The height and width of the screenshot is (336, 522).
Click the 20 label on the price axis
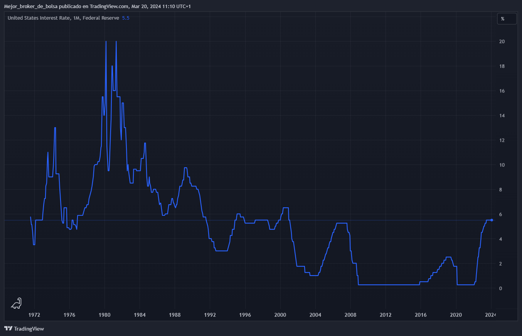[x=502, y=42]
